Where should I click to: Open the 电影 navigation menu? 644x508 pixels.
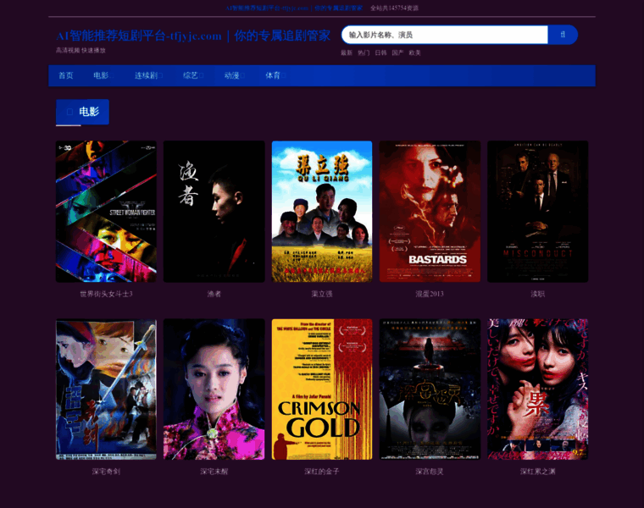point(103,75)
